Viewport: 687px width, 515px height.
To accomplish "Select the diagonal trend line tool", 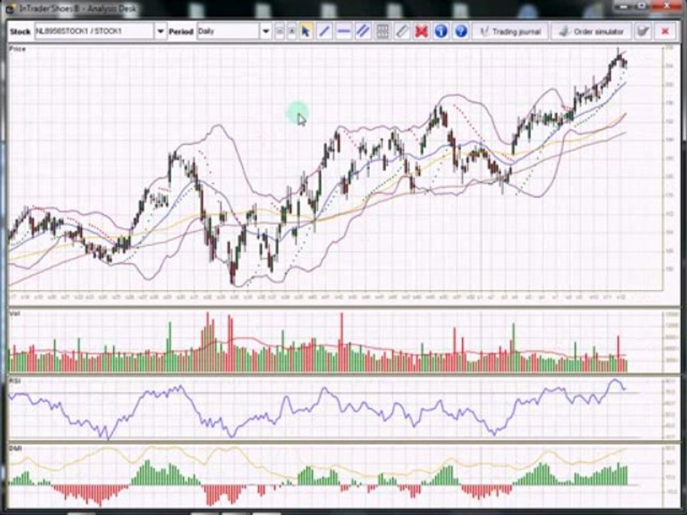I will (325, 31).
